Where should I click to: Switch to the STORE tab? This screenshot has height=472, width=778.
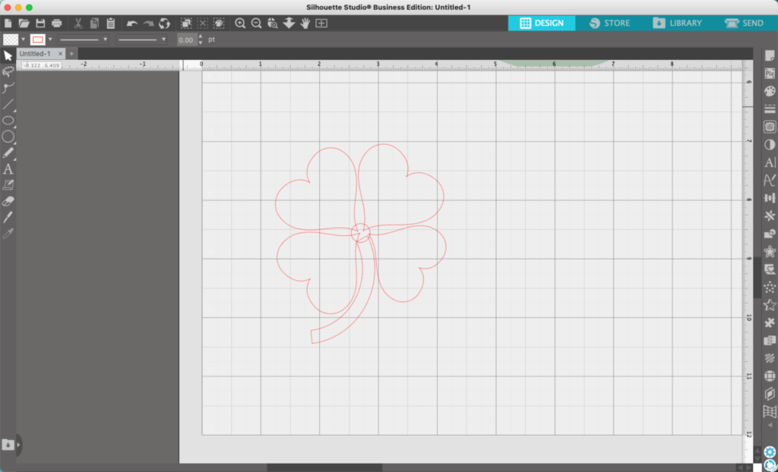tap(609, 24)
